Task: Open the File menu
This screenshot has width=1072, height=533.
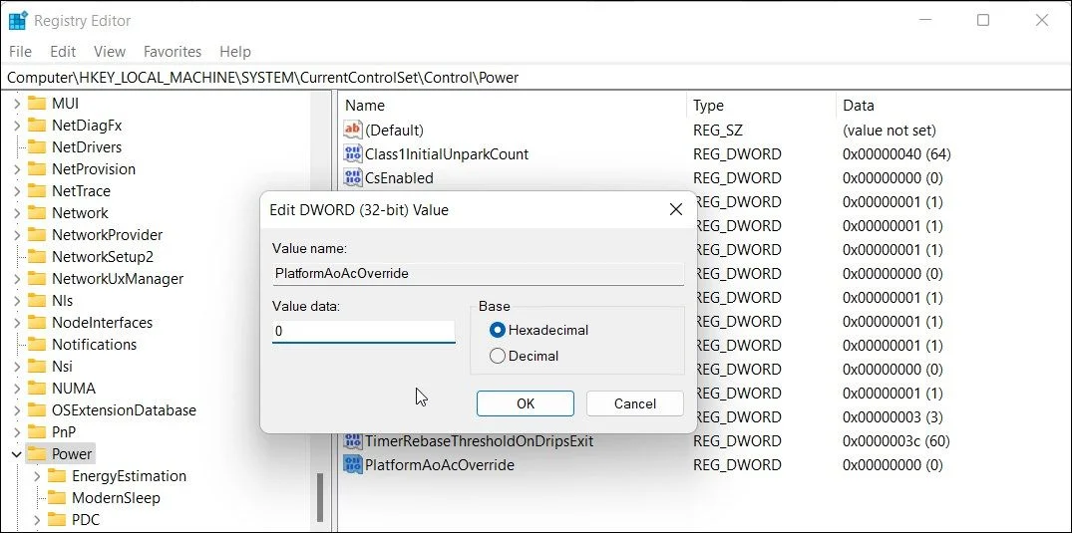Action: coord(20,51)
